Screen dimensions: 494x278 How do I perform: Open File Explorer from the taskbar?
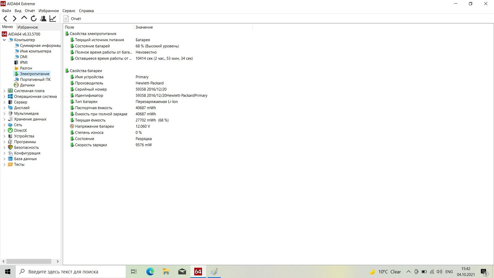coord(166,272)
